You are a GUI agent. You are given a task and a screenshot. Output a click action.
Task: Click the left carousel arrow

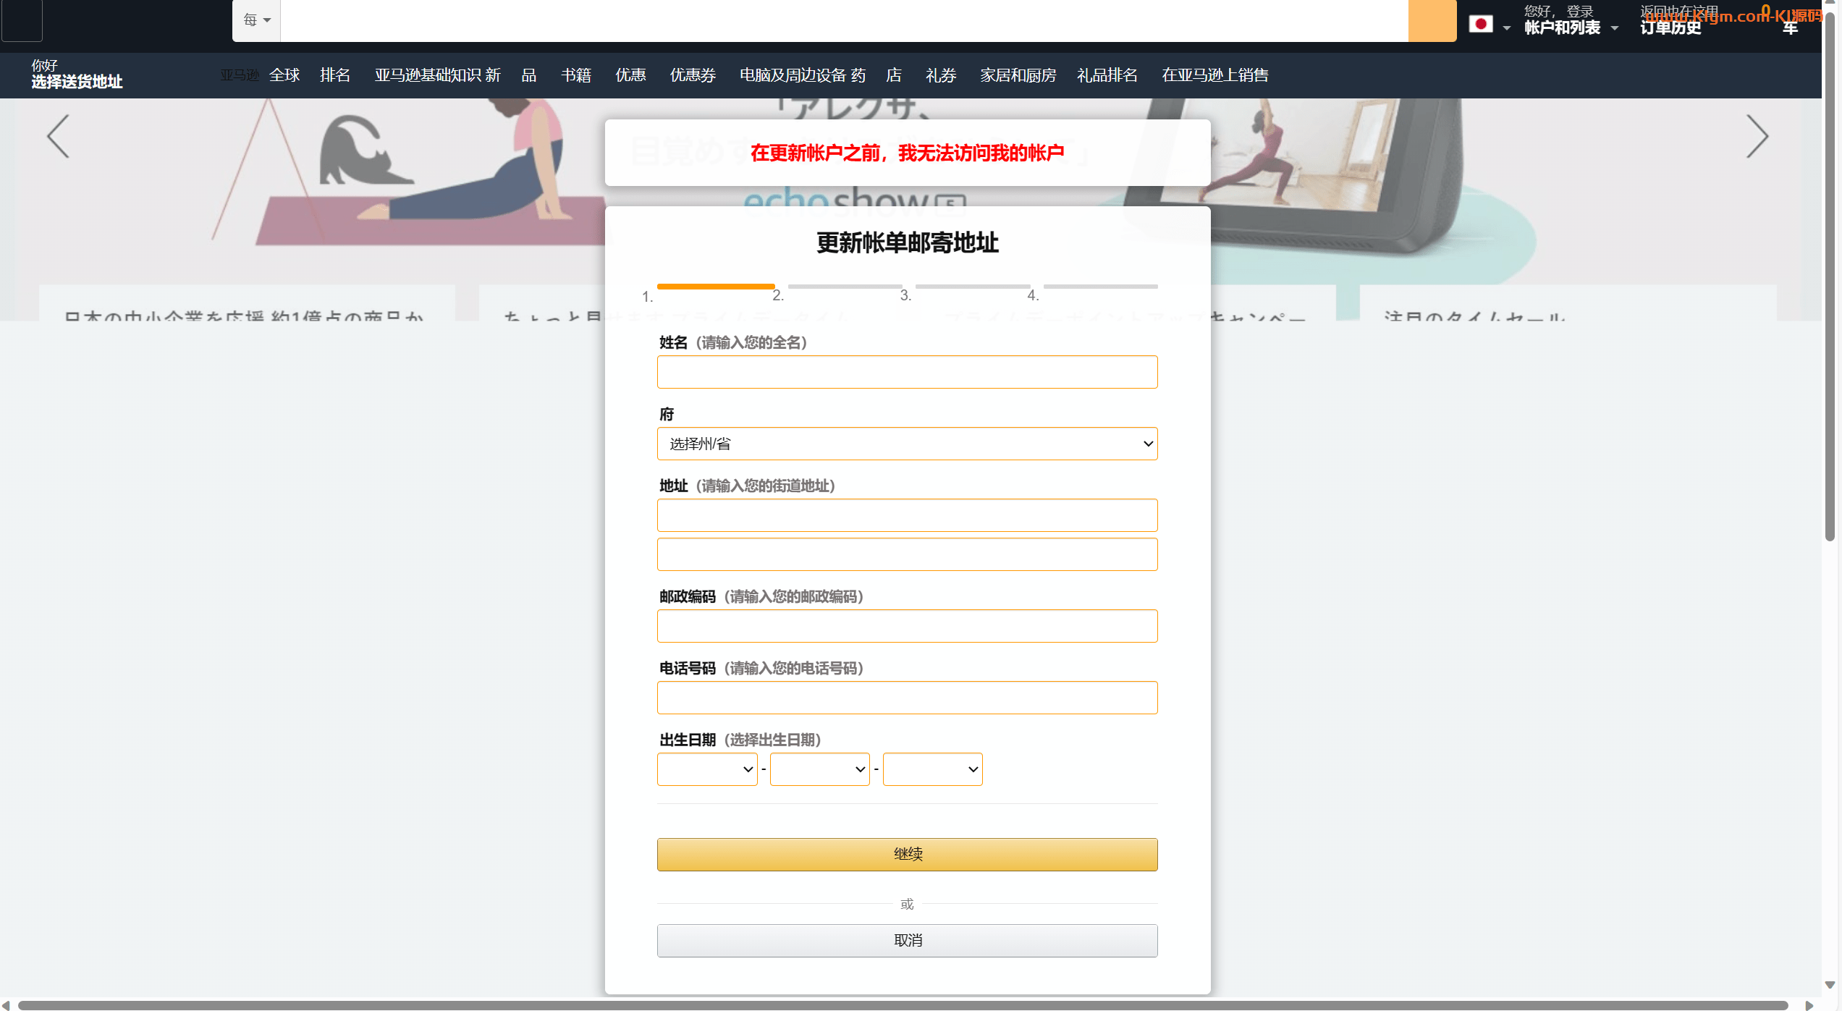(58, 136)
